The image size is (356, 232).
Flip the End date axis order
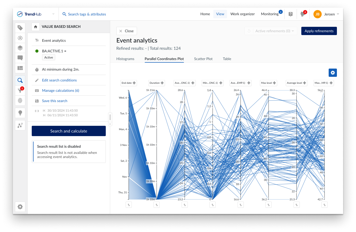coord(129,205)
